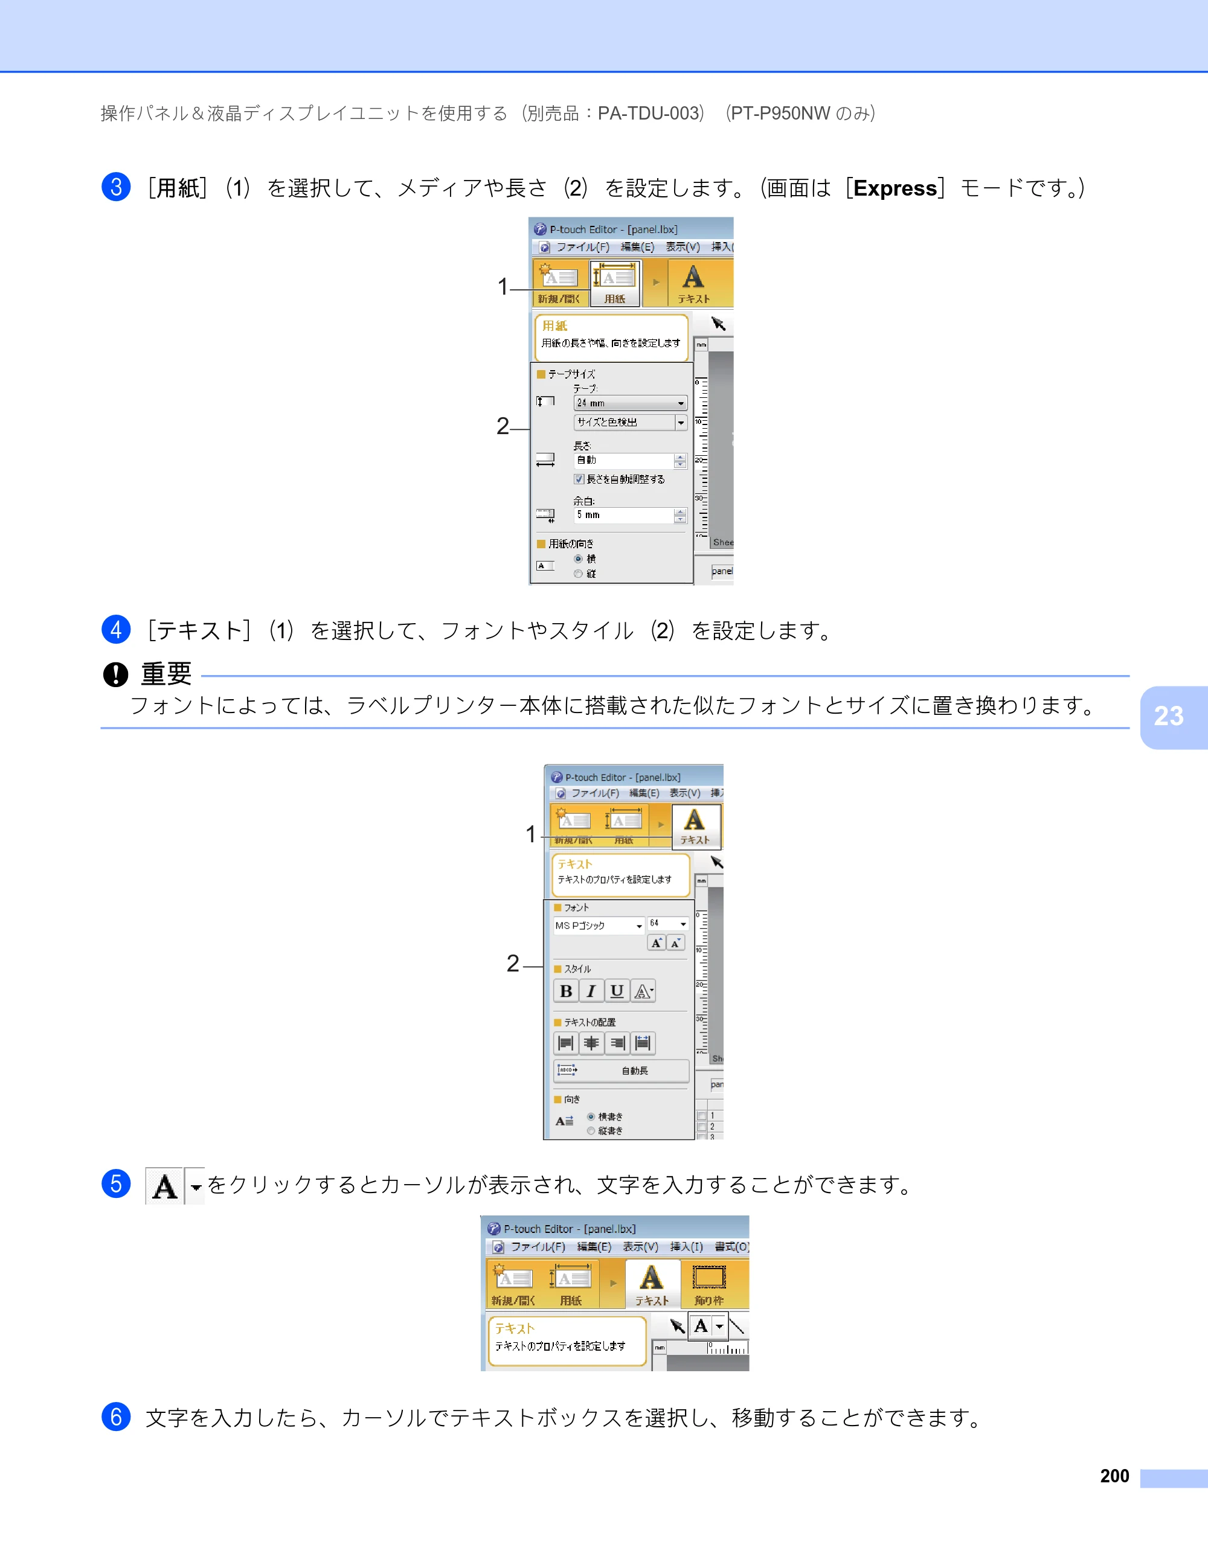Click decrease font size A button
Viewport: 1208px width, 1559px height.
[675, 943]
